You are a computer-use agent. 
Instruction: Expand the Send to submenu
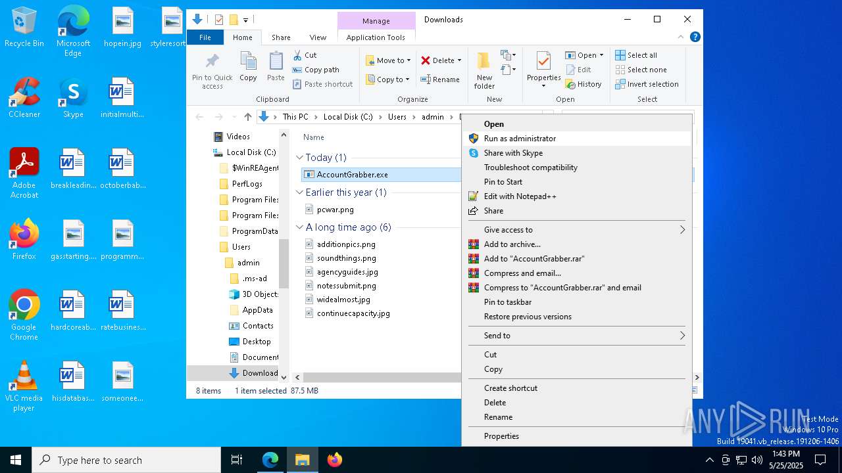pos(576,336)
